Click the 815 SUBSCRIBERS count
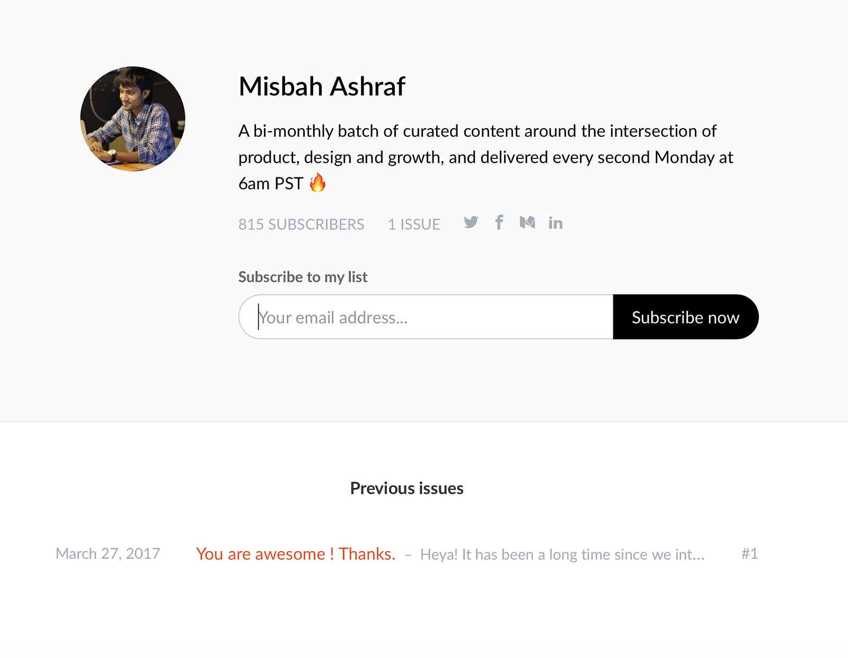 (301, 224)
